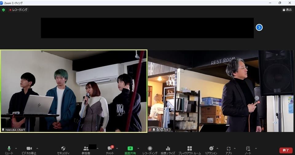Click the pin icon beside 配信カメラ
The image size is (295, 155).
coord(154,130)
